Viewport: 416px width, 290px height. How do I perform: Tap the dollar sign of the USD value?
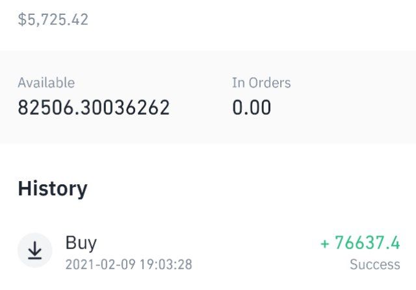(x=21, y=19)
